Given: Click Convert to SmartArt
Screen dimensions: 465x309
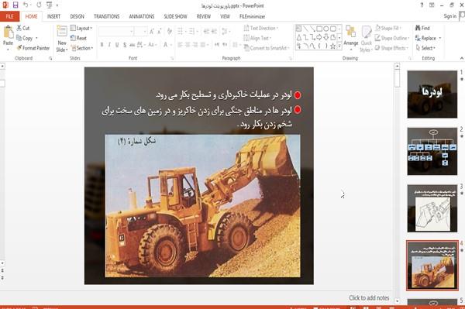Looking at the screenshot, I should tap(267, 48).
